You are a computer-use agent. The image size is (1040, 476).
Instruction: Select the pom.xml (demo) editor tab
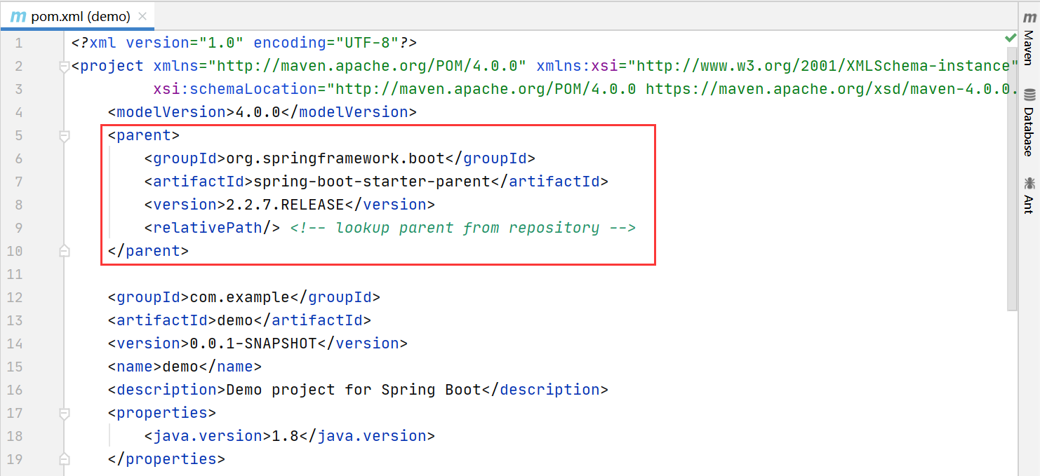77,15
